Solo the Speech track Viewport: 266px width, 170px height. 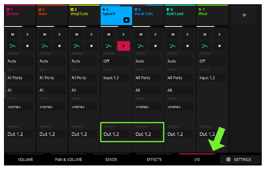[123, 34]
